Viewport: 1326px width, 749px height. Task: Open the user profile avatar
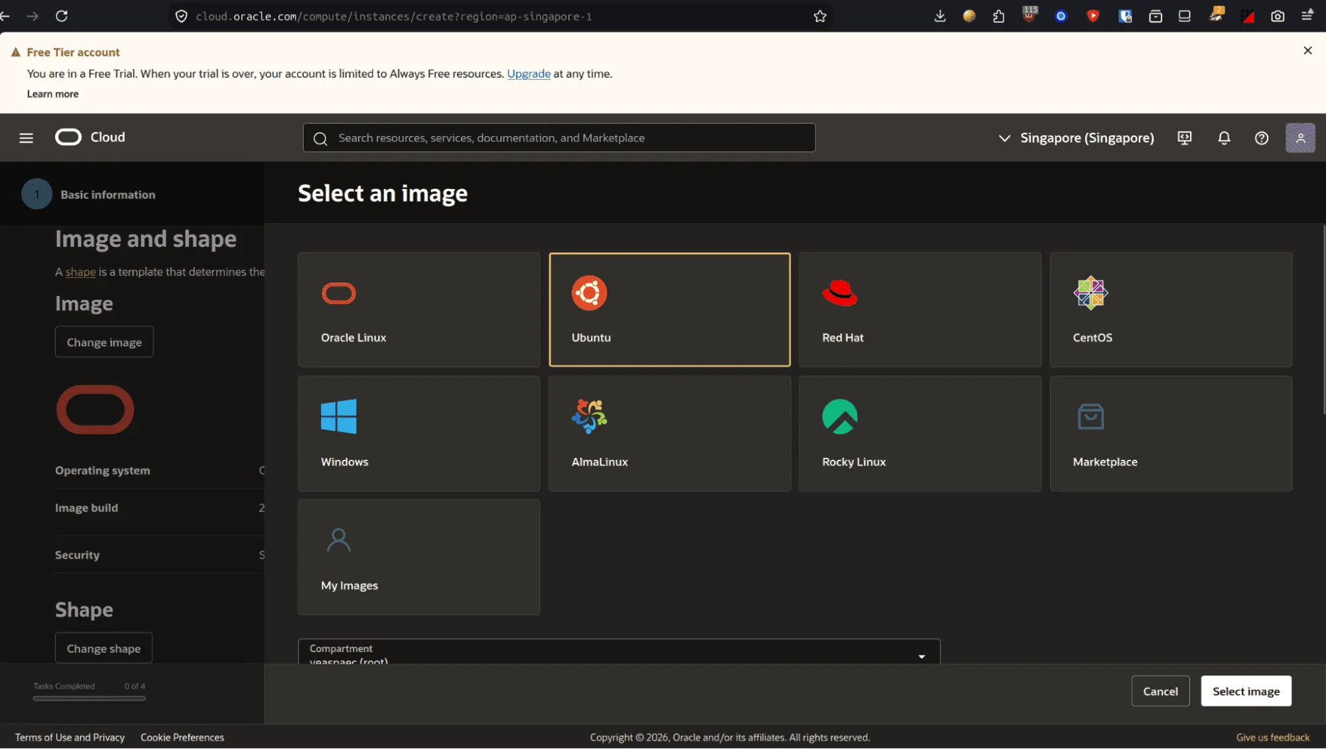(x=1300, y=138)
